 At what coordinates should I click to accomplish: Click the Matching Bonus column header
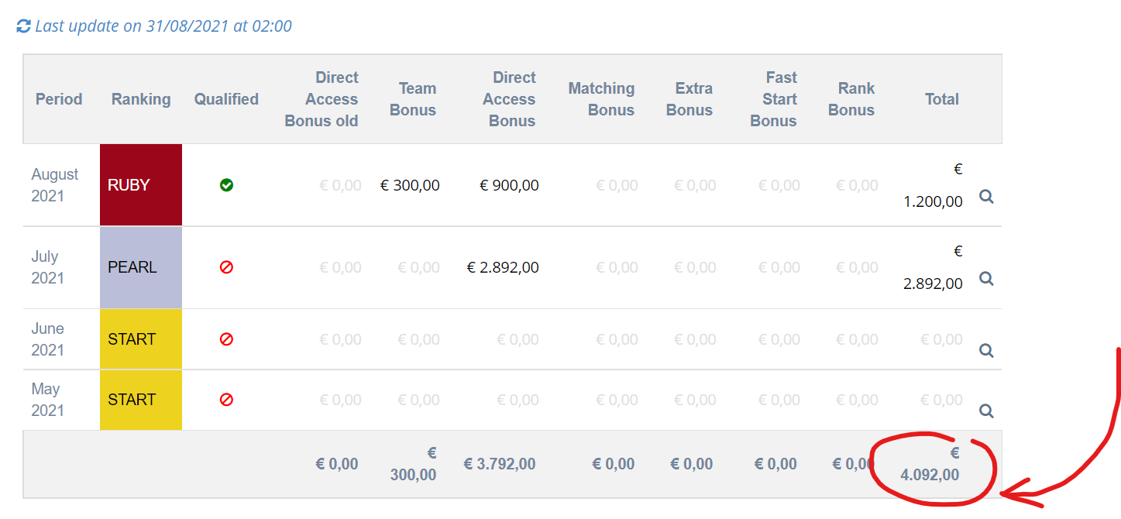click(x=601, y=99)
